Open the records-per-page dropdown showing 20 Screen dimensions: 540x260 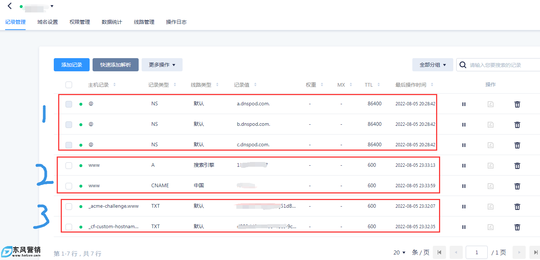[399, 252]
